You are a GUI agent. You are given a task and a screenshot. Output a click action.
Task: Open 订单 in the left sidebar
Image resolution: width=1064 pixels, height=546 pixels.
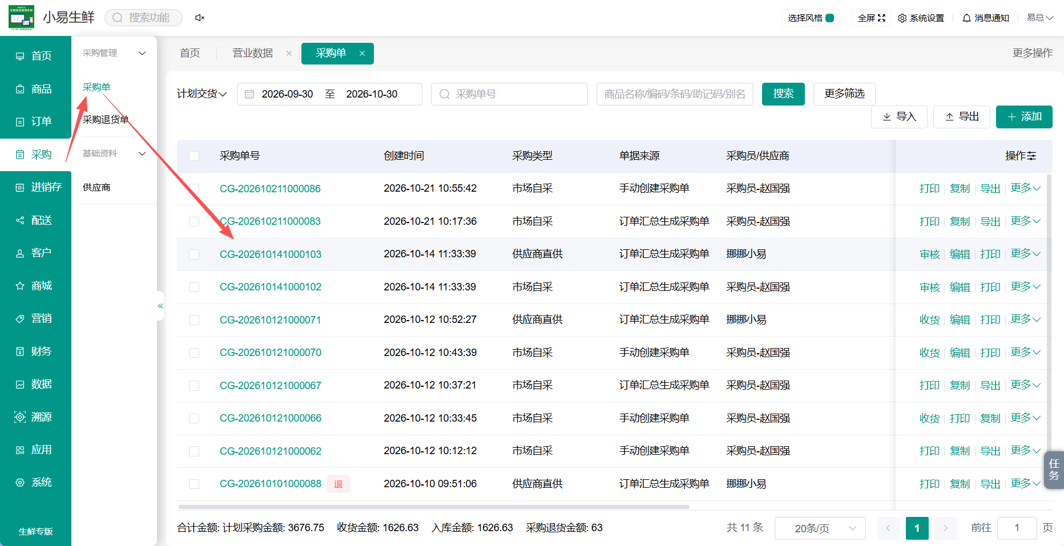[35, 122]
